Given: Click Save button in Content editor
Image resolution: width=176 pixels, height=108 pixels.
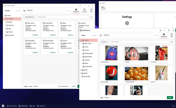Looking at the screenshot, I should (74, 86).
